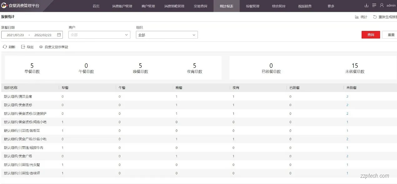Viewport: 397px width, 184px height.
Task: Click the 统计 bar chart icon
Action: click(357, 17)
